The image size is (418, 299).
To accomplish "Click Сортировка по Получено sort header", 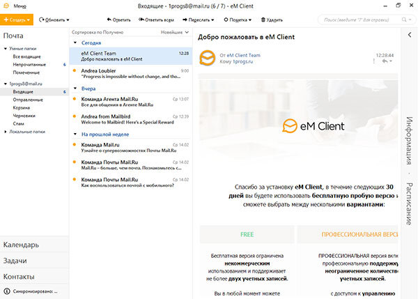I will coord(98,32).
